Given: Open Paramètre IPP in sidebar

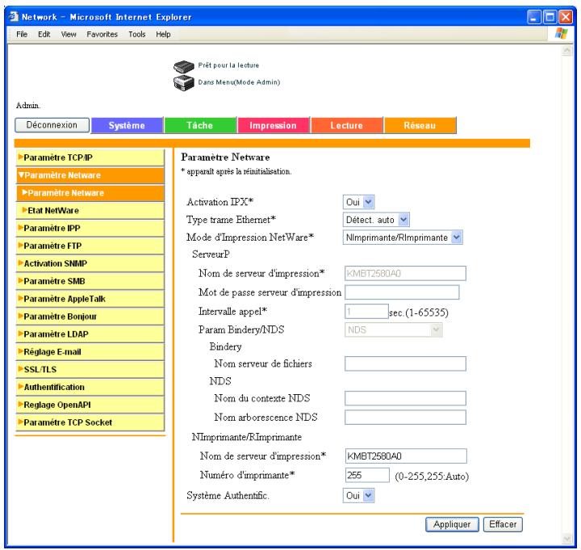Looking at the screenshot, I should point(90,228).
